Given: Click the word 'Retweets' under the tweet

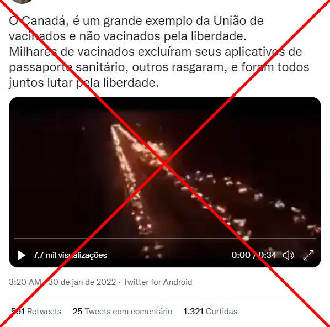Looking at the screenshot, I should pyautogui.click(x=44, y=312).
